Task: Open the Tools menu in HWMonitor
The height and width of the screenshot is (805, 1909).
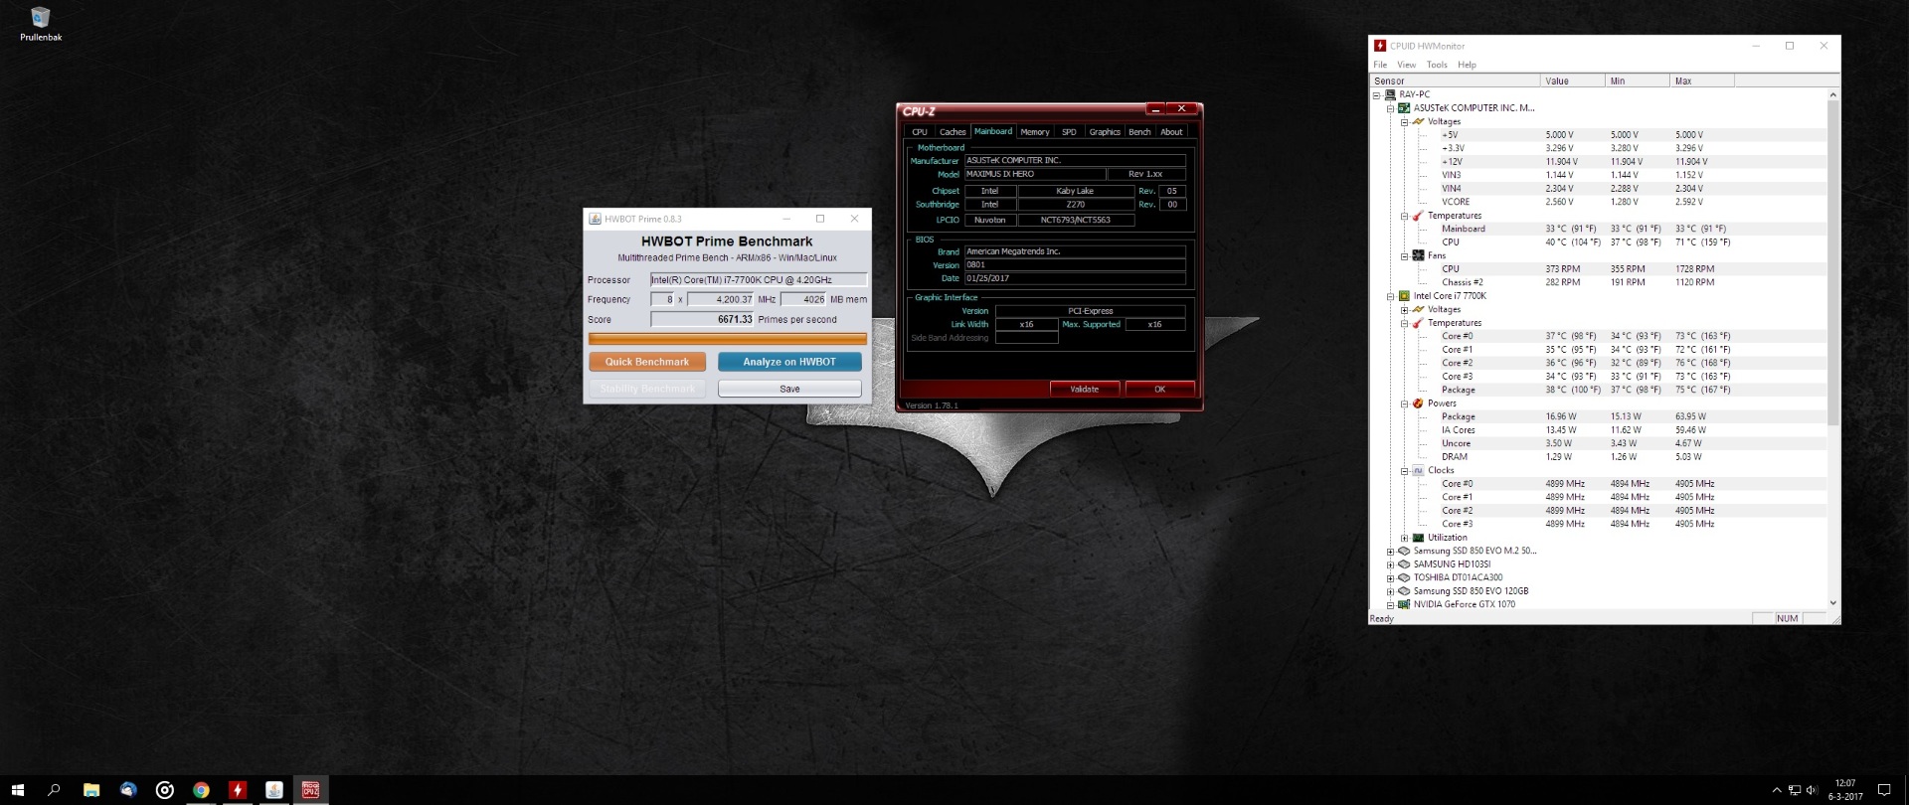Action: tap(1437, 65)
